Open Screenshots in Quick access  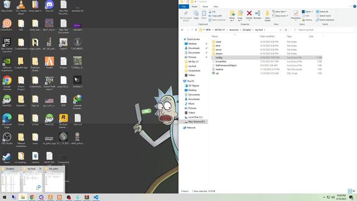[194, 71]
